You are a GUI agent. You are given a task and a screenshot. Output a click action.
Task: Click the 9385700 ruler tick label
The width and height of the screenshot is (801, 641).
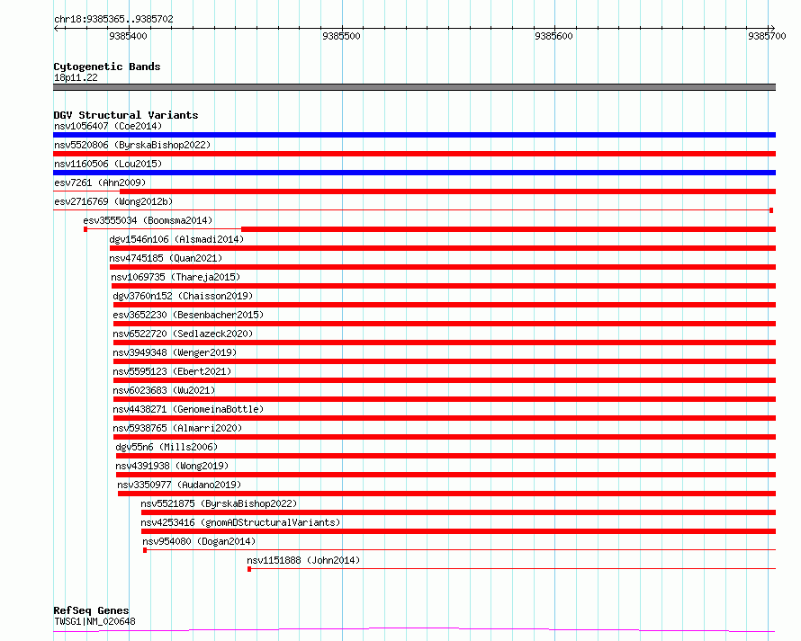(x=767, y=36)
